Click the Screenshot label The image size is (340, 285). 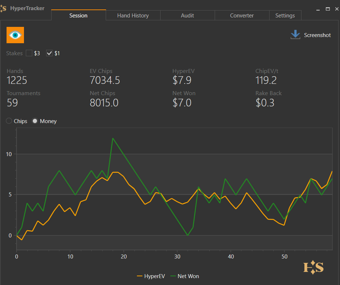pos(317,35)
